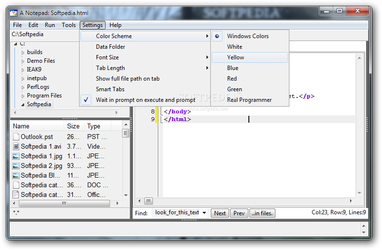
Task: Choose the Blue color scheme
Action: (250, 68)
